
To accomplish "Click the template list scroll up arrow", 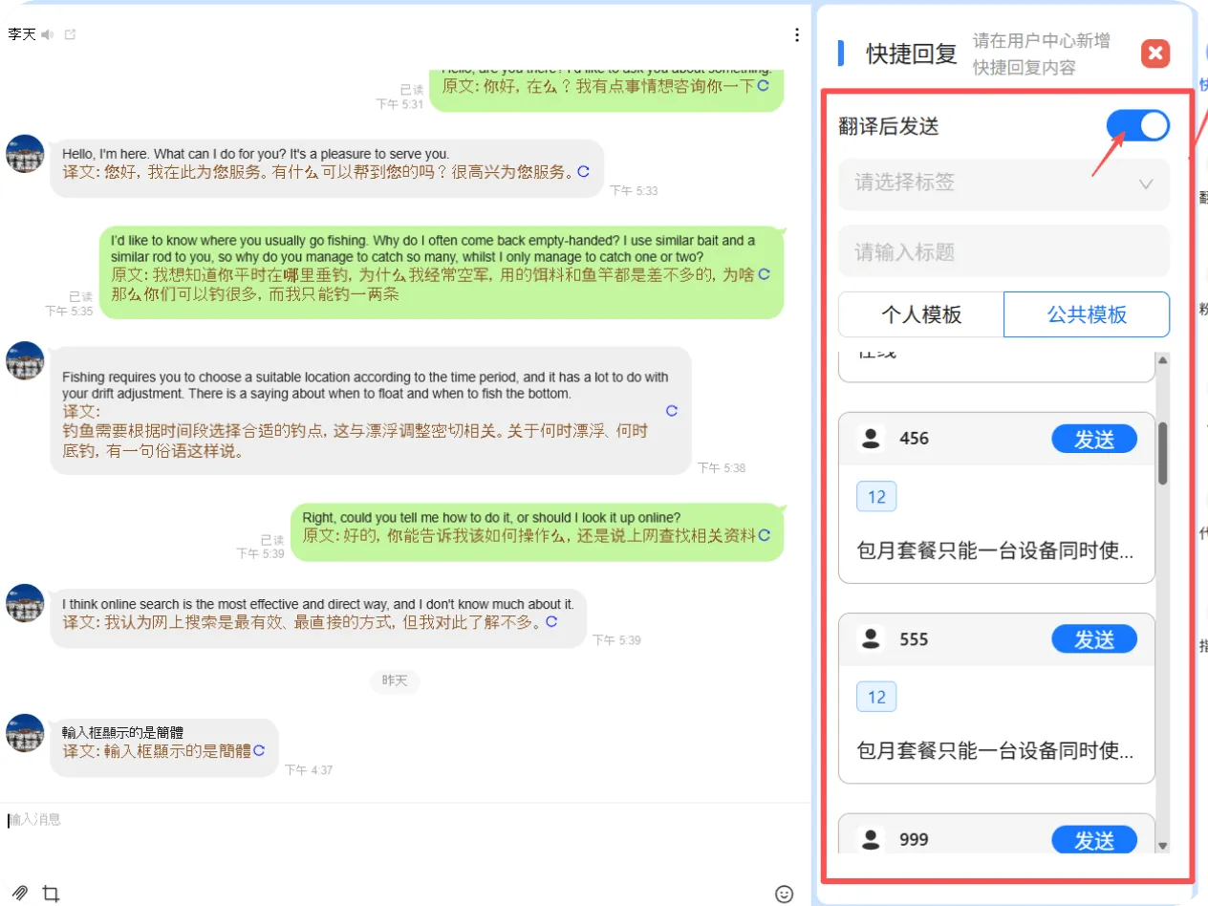I will 1162,360.
